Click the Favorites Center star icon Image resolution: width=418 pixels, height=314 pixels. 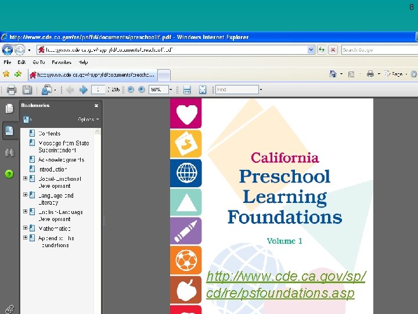[x=6, y=74]
